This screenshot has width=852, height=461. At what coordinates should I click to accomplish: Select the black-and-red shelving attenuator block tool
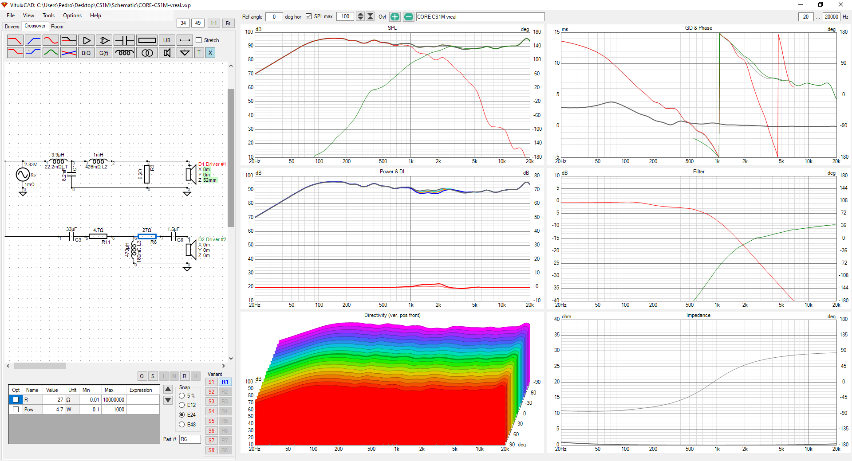coord(68,40)
